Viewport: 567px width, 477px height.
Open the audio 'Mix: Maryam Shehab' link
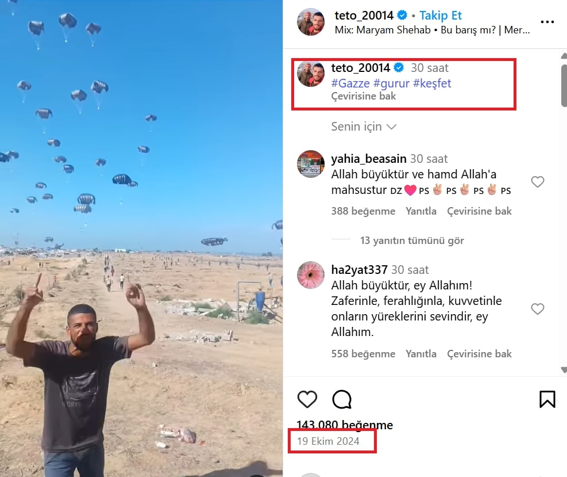383,30
